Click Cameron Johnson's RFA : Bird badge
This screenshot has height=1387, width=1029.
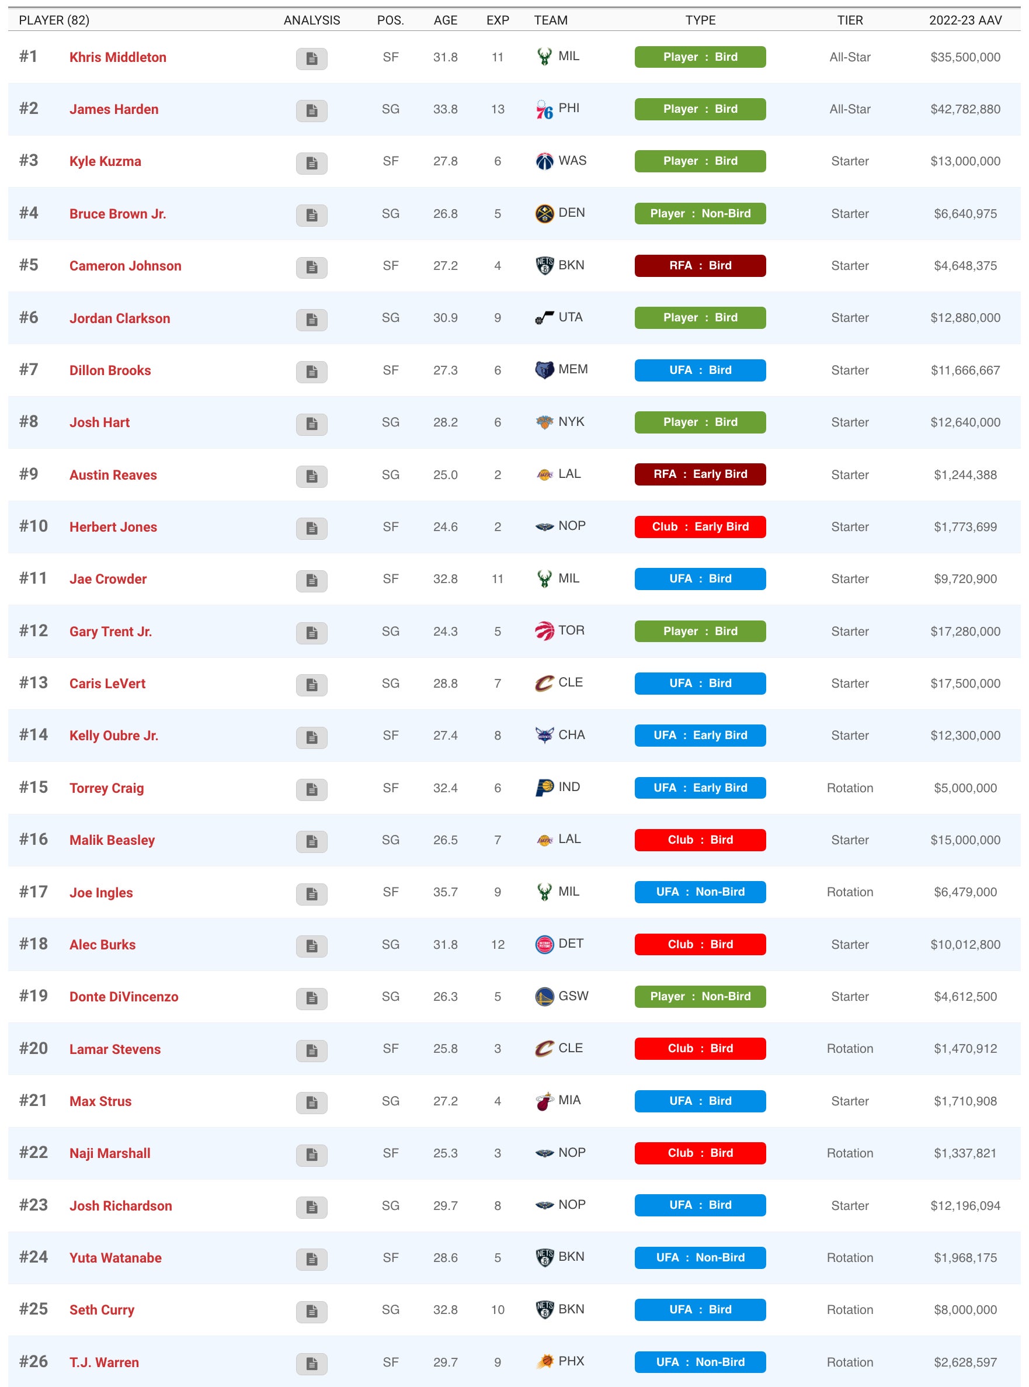tap(700, 265)
